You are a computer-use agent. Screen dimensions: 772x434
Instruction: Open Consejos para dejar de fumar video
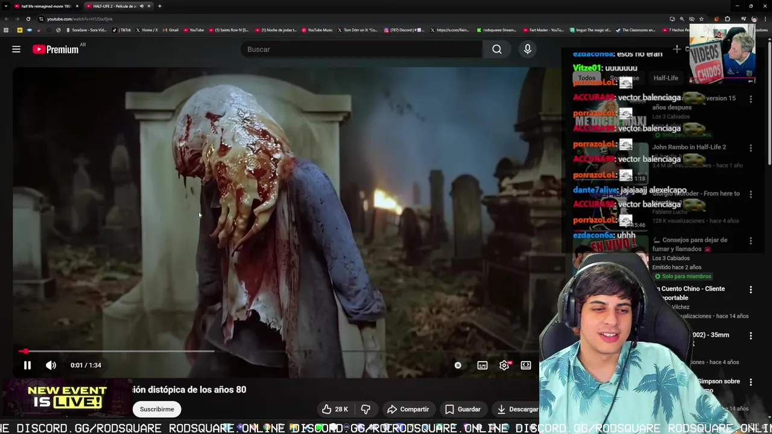tap(690, 244)
